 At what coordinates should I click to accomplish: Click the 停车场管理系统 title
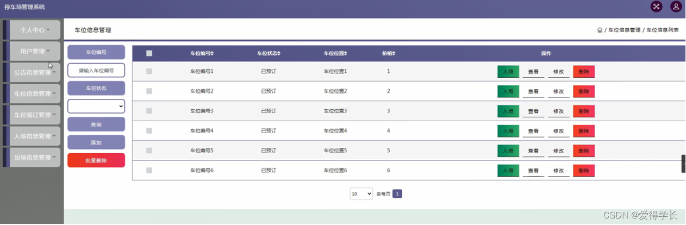point(25,7)
